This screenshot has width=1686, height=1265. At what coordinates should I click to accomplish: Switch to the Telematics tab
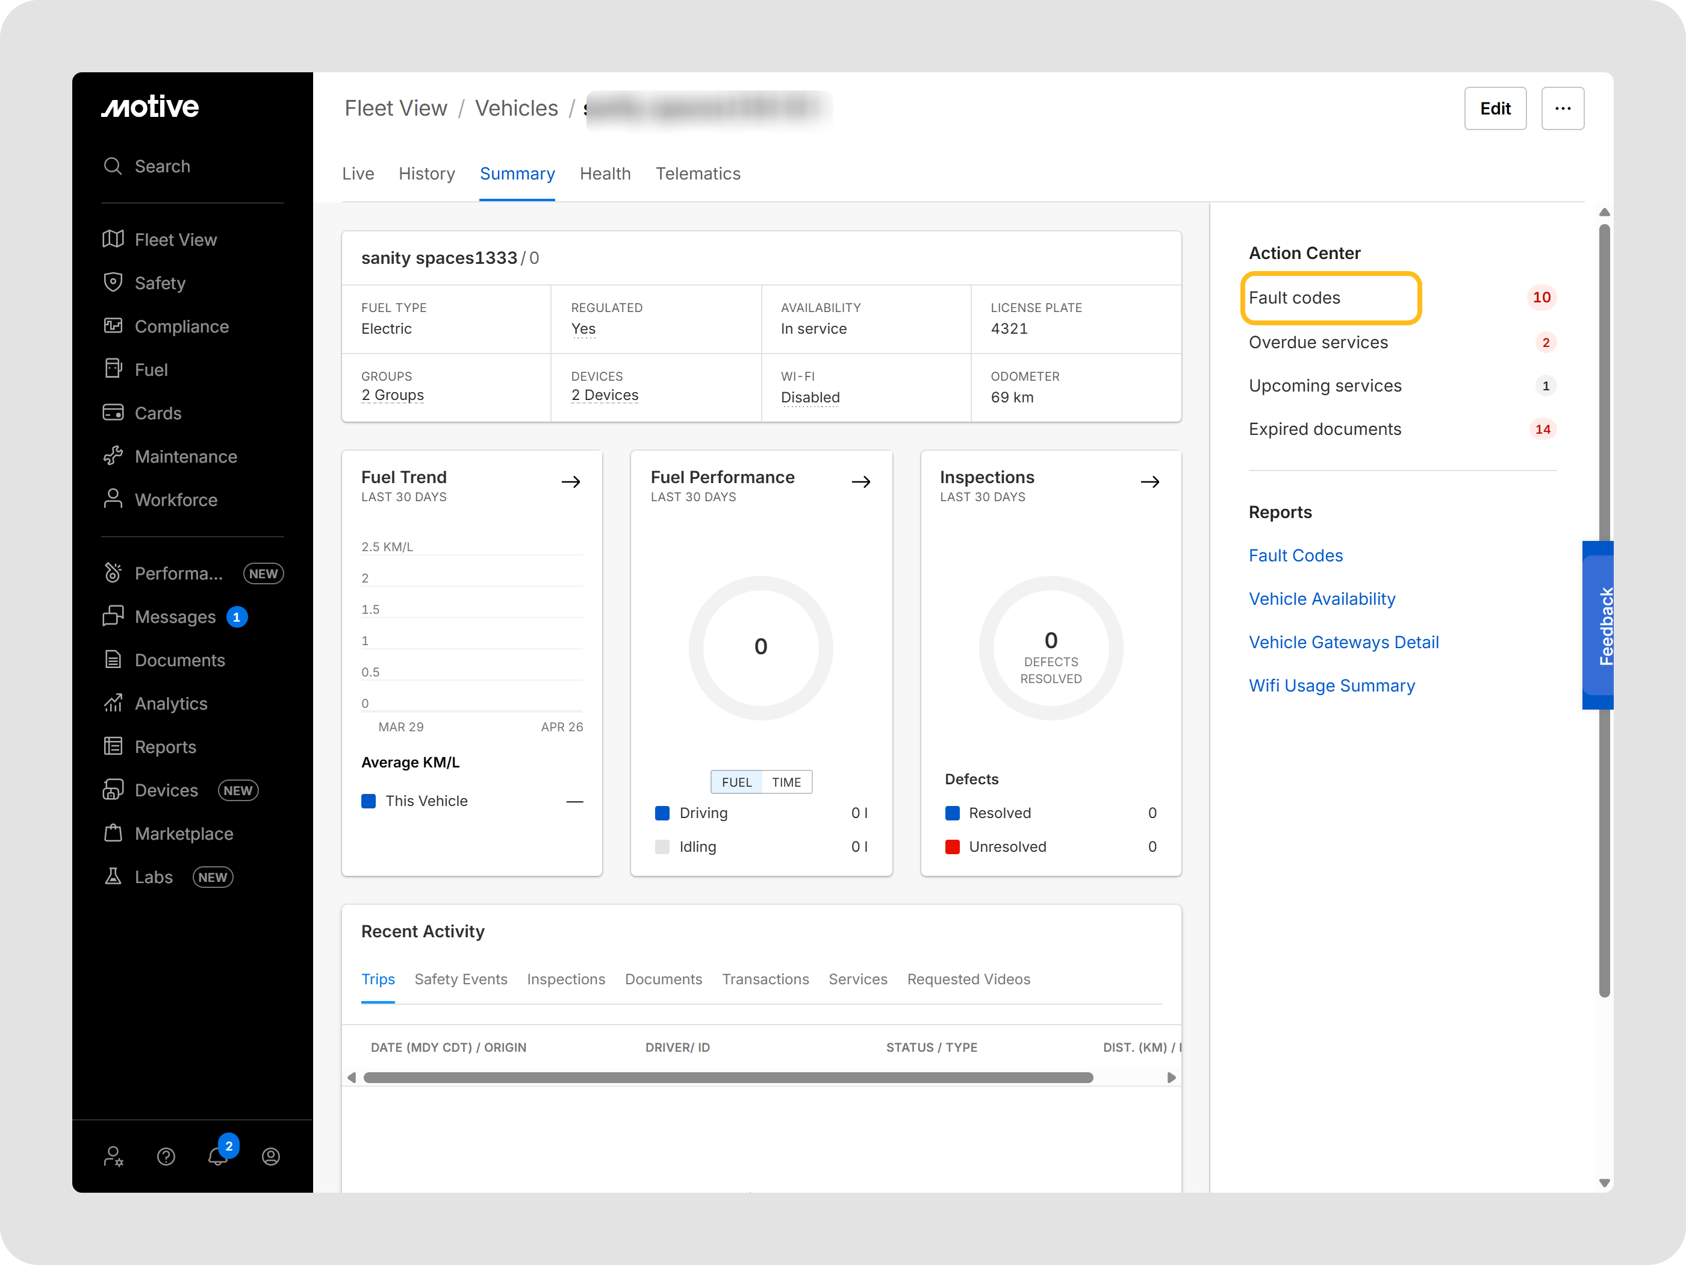pos(698,174)
